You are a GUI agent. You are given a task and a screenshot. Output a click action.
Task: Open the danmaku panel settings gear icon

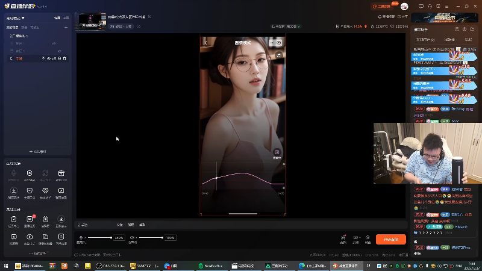(465, 29)
